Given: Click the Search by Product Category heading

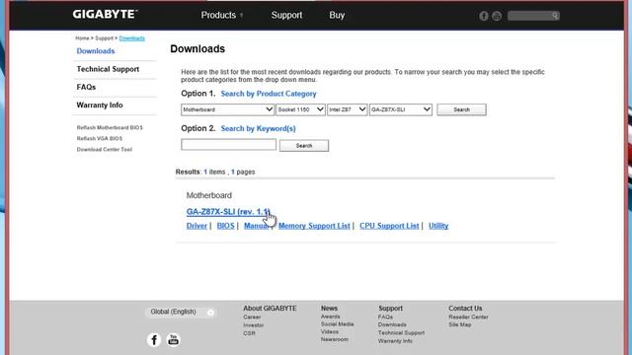Looking at the screenshot, I should coord(269,94).
